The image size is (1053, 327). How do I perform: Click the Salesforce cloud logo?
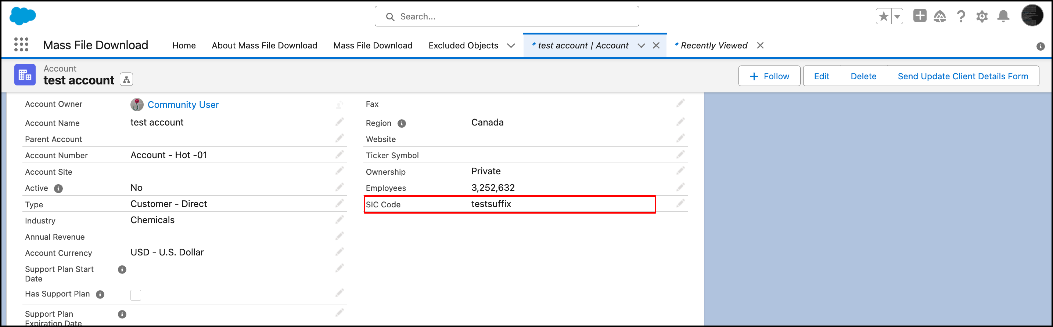[22, 16]
